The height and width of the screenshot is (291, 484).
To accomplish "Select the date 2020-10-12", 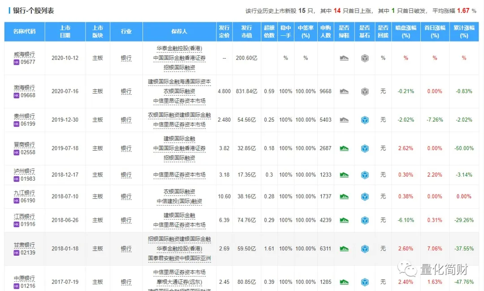I will [x=65, y=58].
